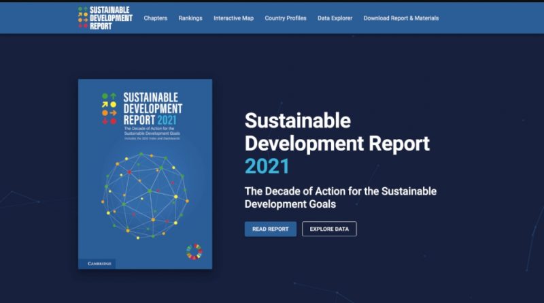Image resolution: width=544 pixels, height=303 pixels.
Task: Click the Sustainable Development Report logo
Action: [105, 18]
